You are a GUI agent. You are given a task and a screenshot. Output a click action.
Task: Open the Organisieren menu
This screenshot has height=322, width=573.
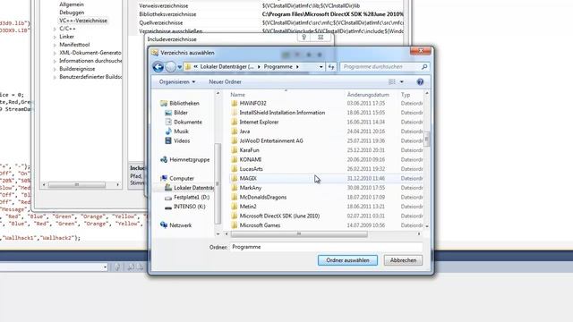177,81
